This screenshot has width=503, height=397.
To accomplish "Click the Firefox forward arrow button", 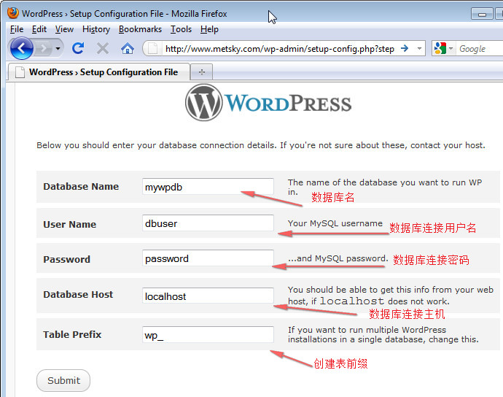I will 44,49.
